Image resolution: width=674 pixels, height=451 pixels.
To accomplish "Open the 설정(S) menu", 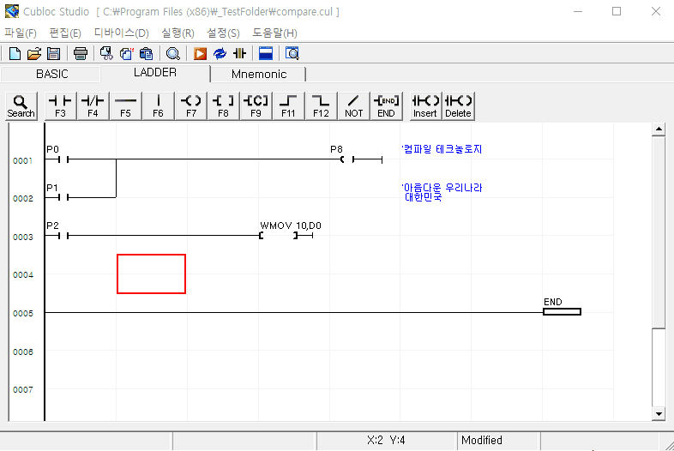I will (223, 33).
